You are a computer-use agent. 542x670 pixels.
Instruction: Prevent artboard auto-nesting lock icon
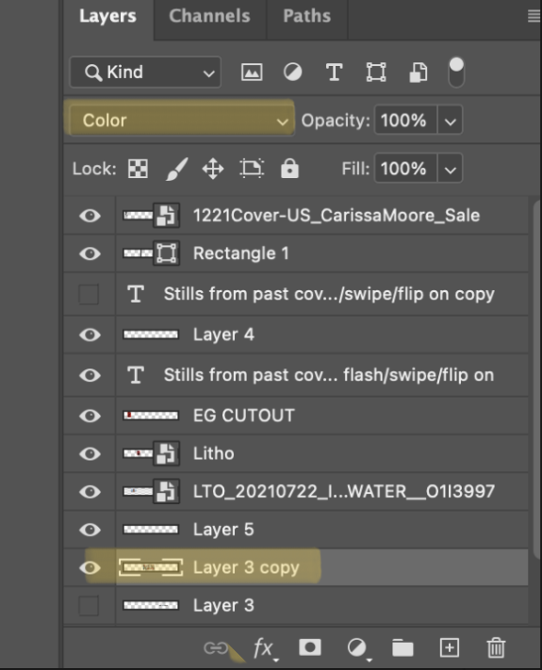pyautogui.click(x=252, y=169)
